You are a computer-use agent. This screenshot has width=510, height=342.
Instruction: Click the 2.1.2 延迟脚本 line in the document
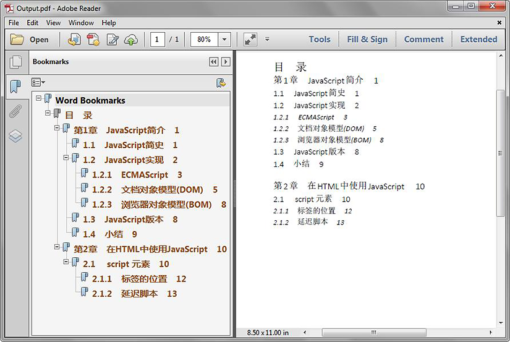coord(308,222)
